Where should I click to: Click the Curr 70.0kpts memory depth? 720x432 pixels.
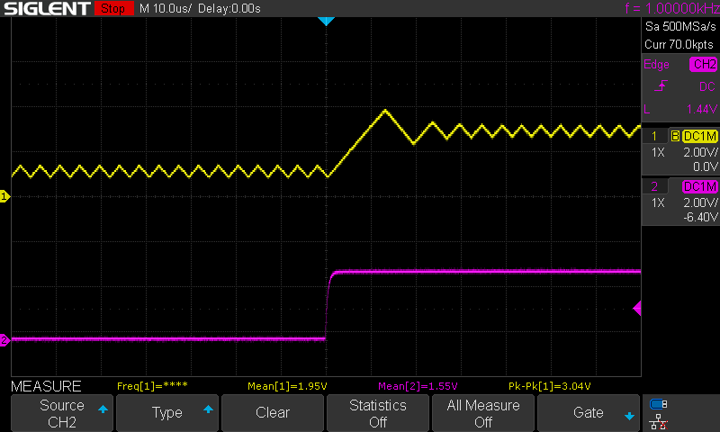[679, 44]
